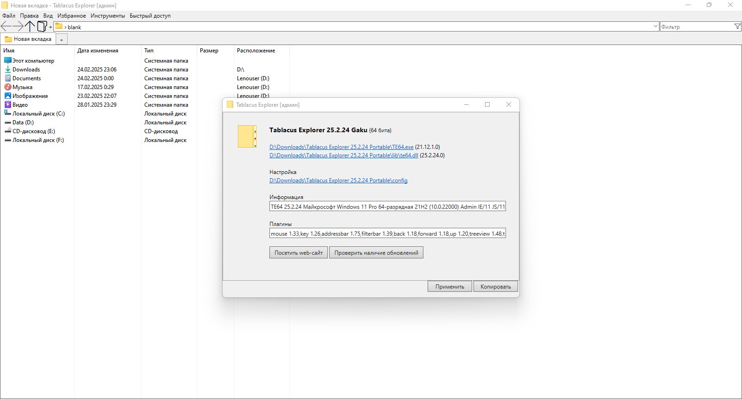The image size is (742, 399).
Task: Select the Изображения folder name
Action: [x=30, y=96]
